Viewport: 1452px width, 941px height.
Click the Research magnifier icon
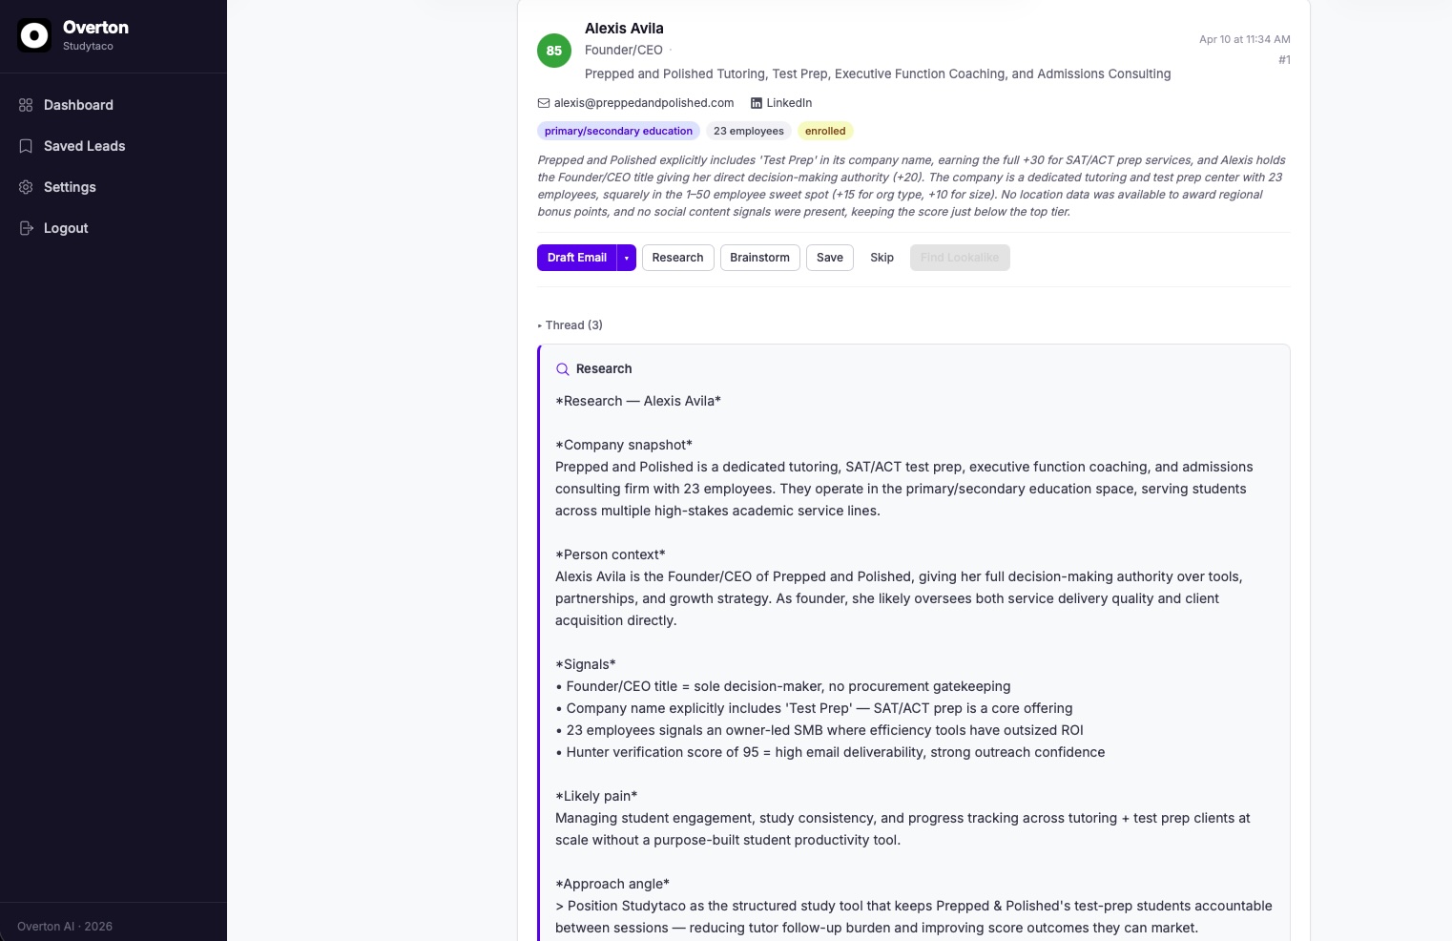click(563, 369)
